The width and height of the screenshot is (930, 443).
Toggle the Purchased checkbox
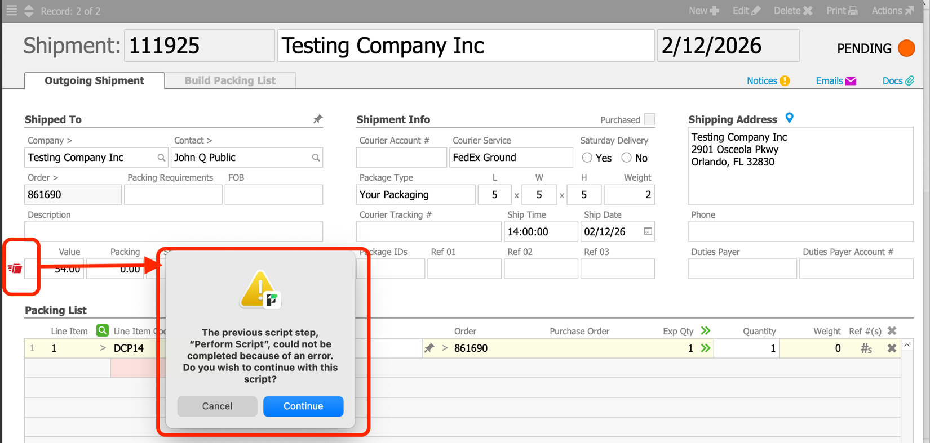649,119
